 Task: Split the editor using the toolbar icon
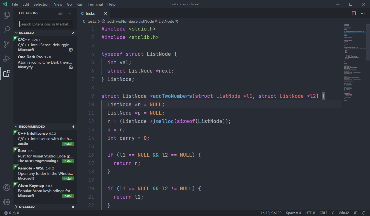(354, 13)
